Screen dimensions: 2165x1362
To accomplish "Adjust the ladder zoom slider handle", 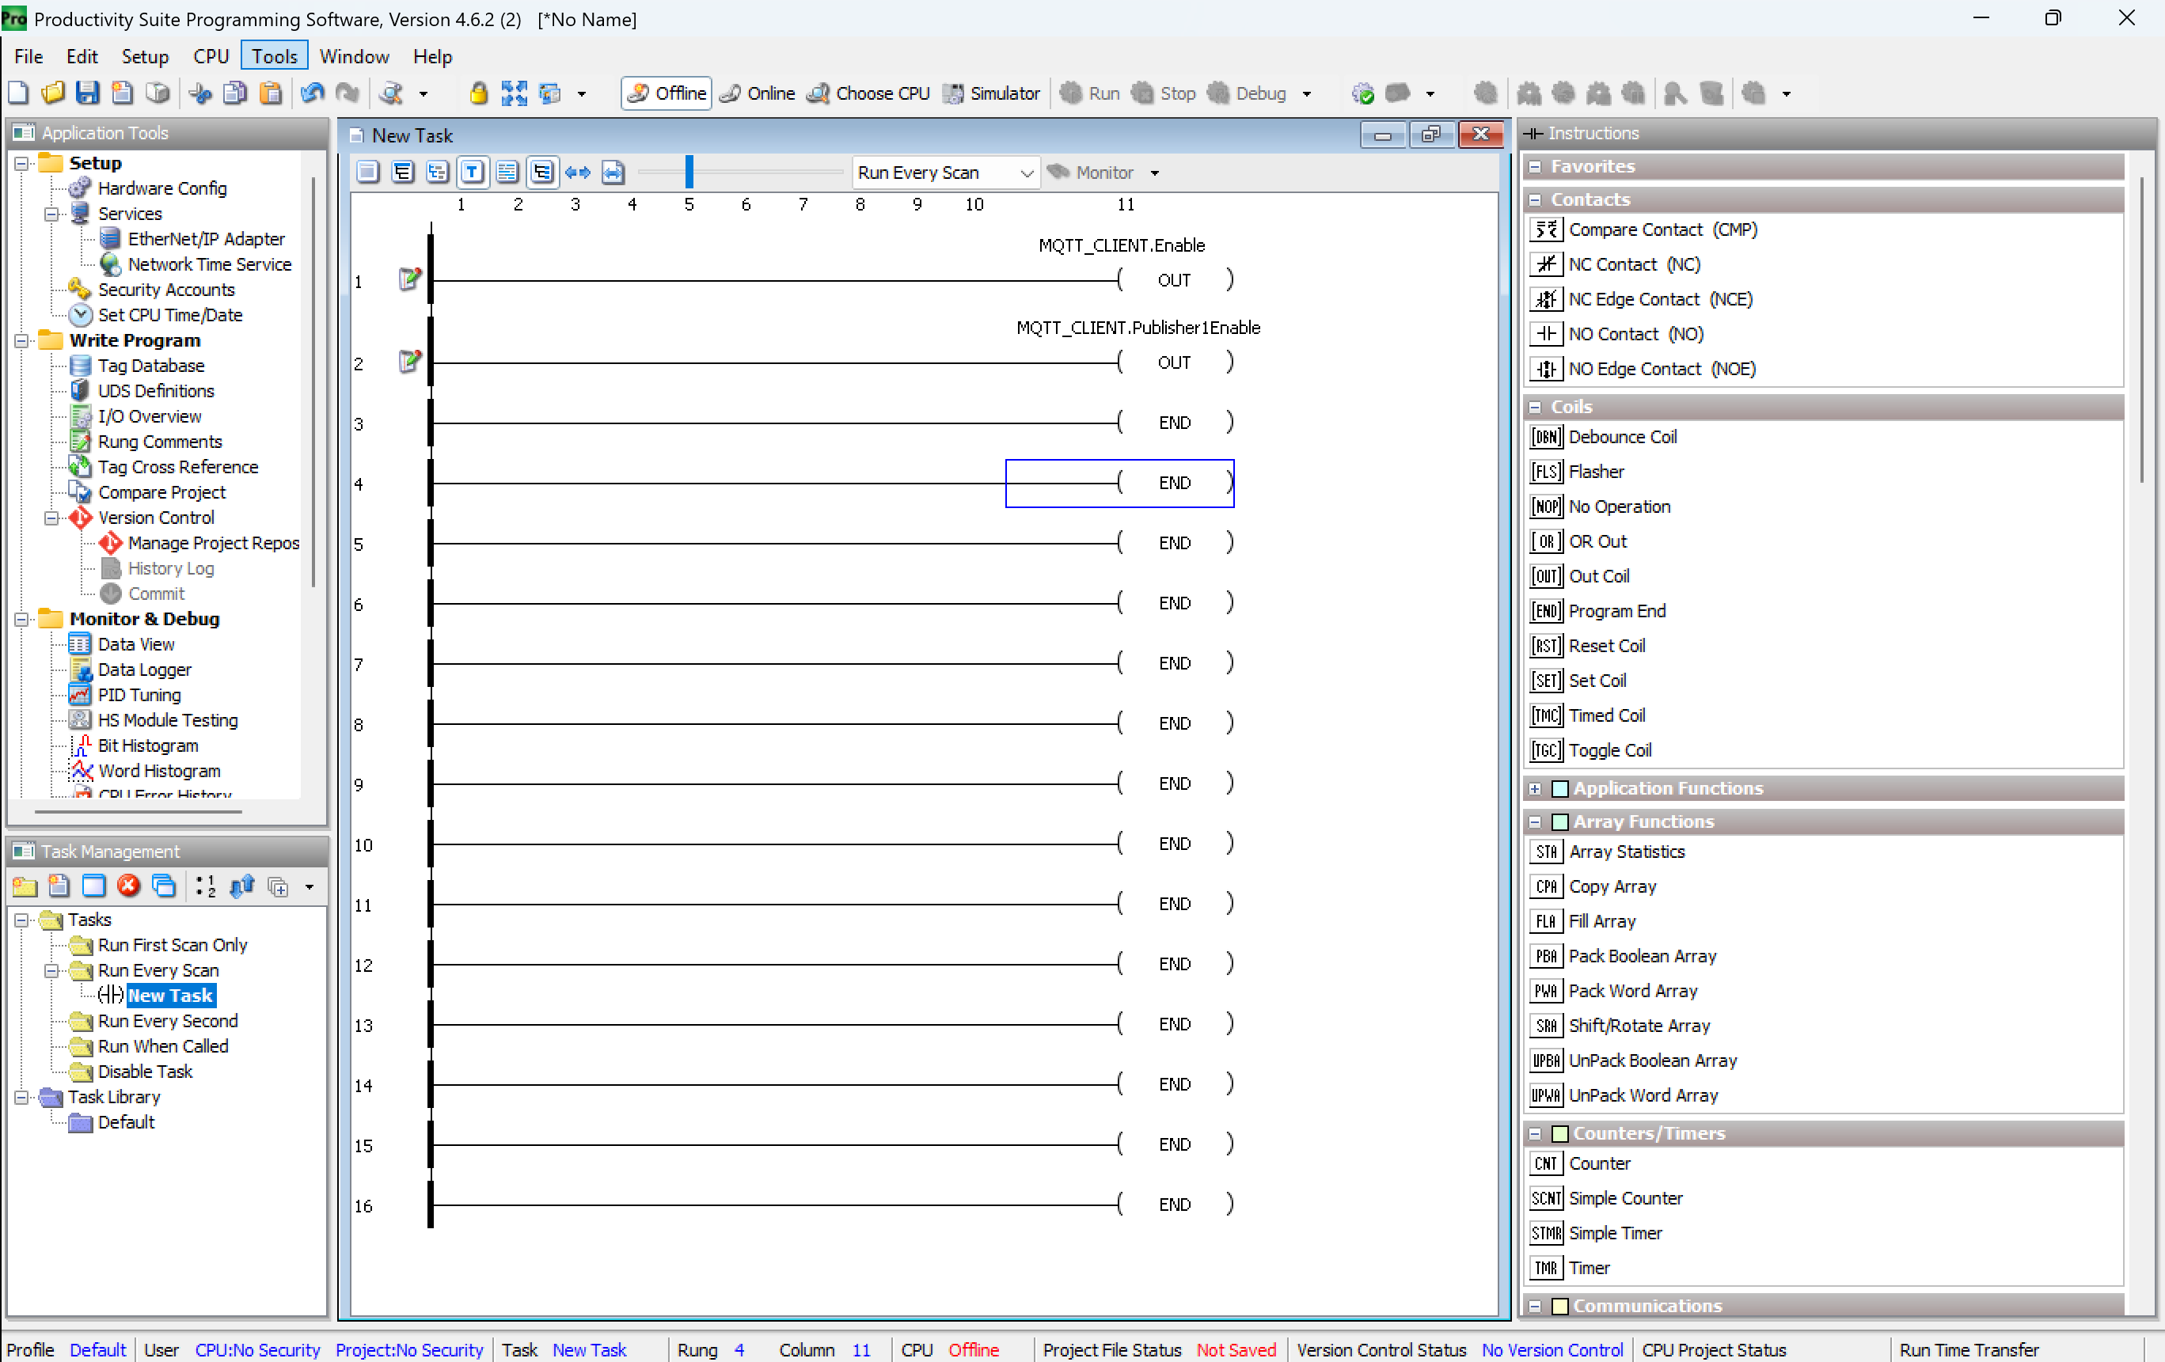I will [x=689, y=172].
